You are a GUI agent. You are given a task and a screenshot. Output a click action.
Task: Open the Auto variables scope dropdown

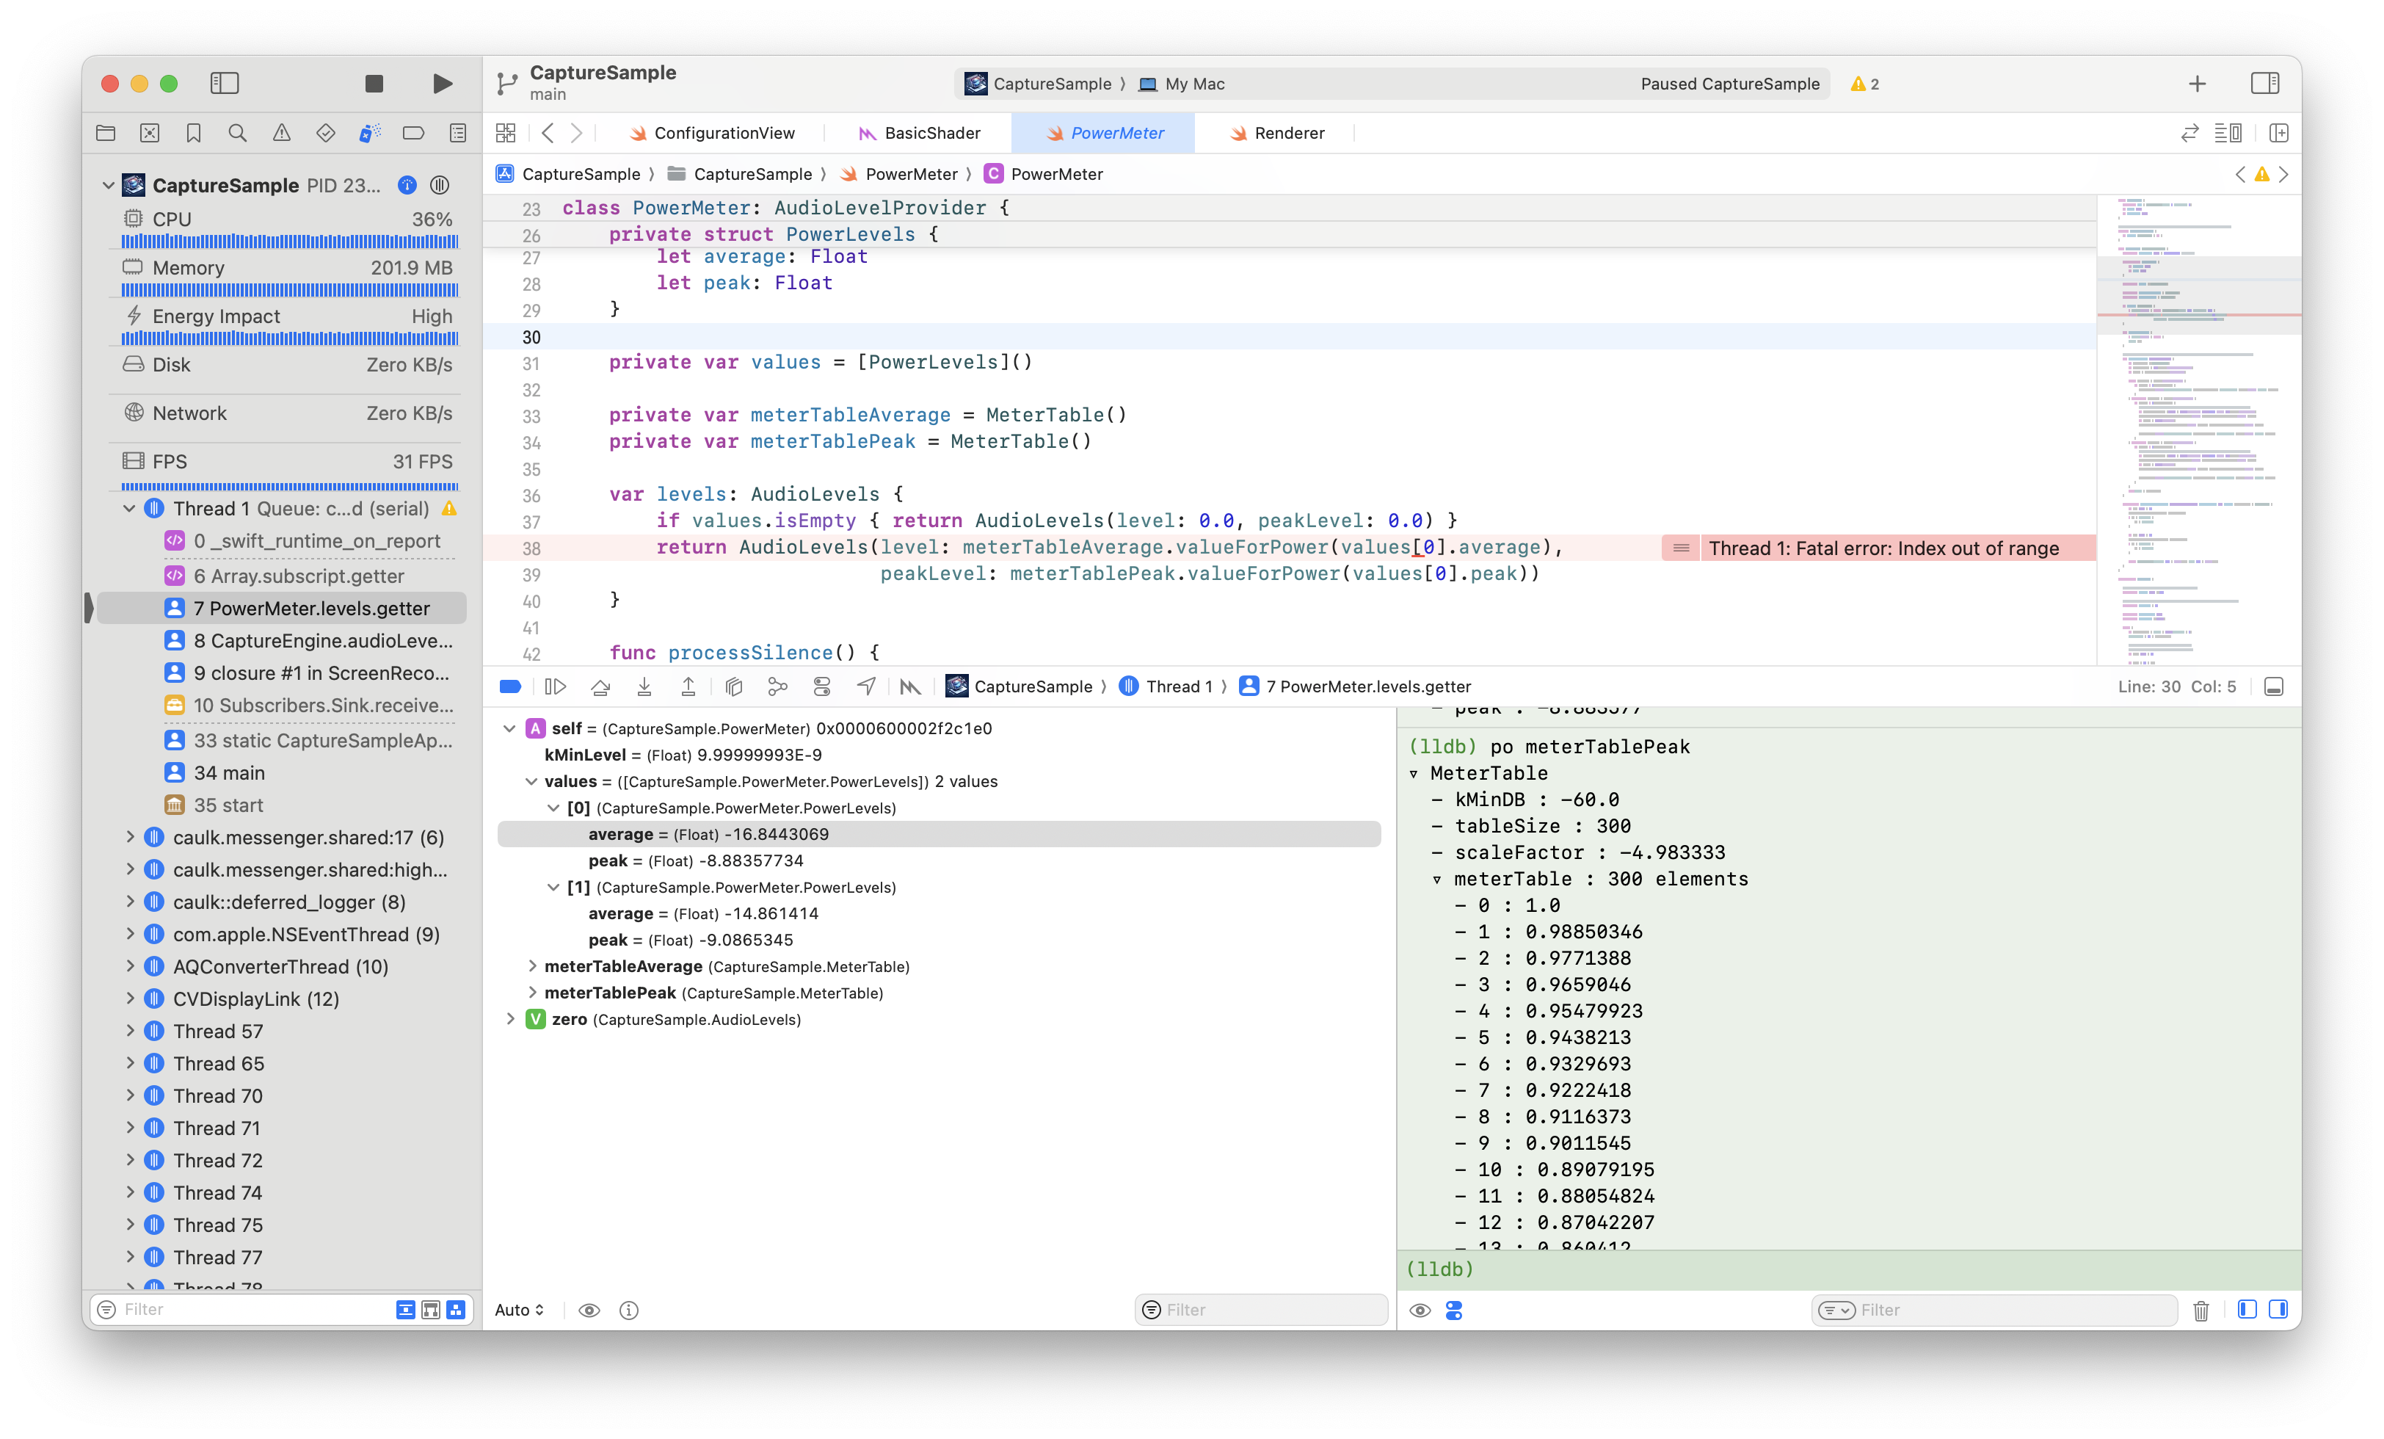point(520,1309)
